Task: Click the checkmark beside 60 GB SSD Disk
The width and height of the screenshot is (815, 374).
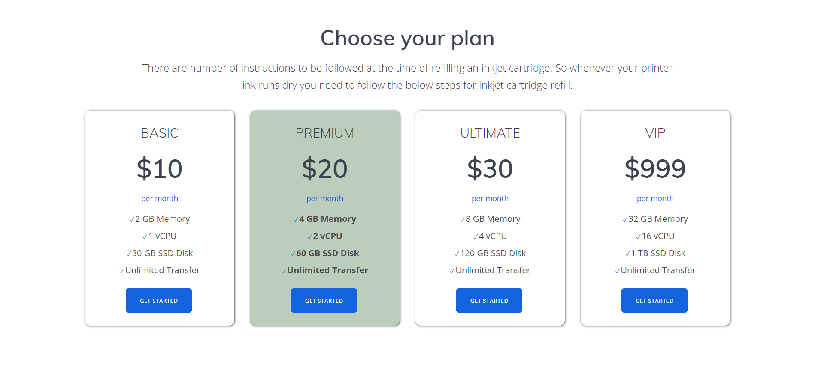Action: (293, 254)
